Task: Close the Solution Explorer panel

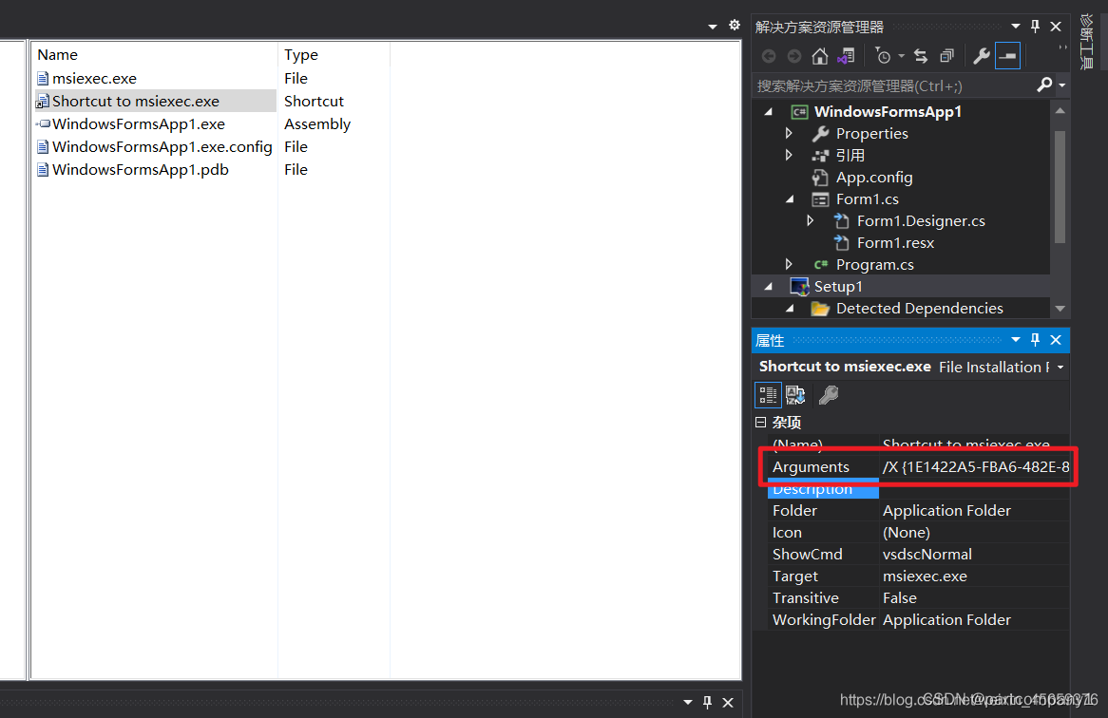Action: [1056, 27]
